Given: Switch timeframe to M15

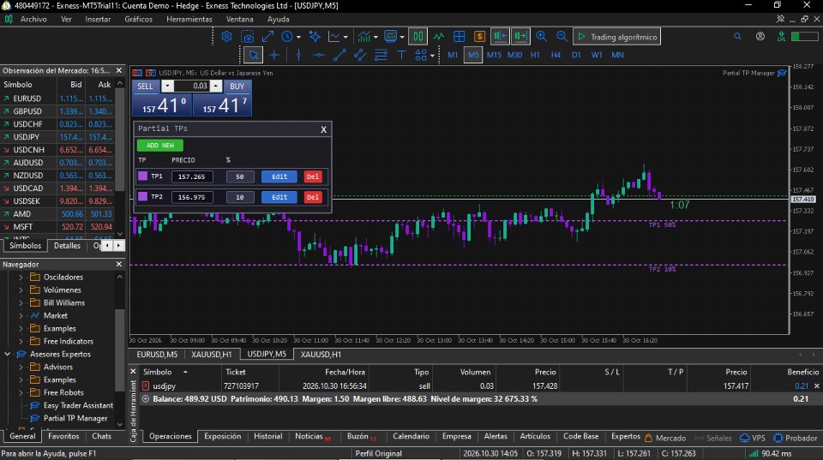Looking at the screenshot, I should (494, 55).
